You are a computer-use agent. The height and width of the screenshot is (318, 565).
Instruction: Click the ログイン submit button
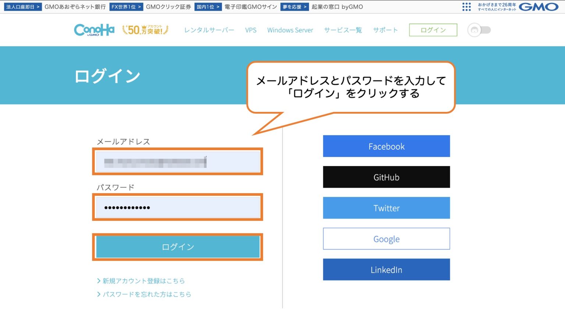point(178,247)
